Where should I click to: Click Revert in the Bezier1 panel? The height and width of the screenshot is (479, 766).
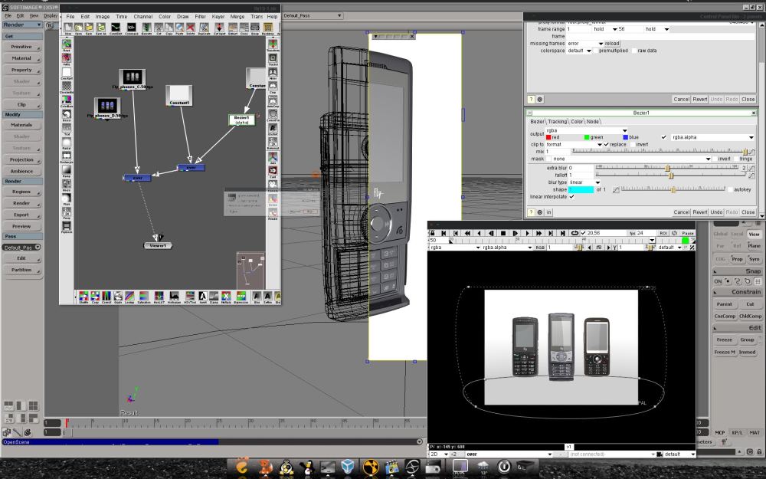click(699, 212)
